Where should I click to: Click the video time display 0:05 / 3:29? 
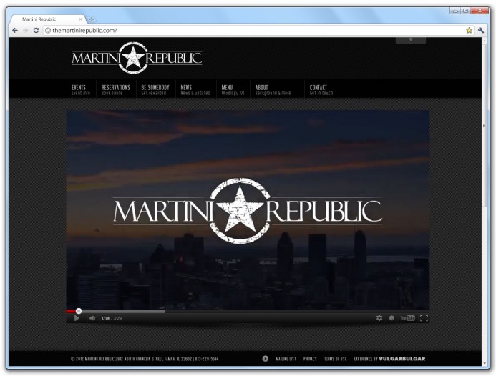(x=112, y=318)
